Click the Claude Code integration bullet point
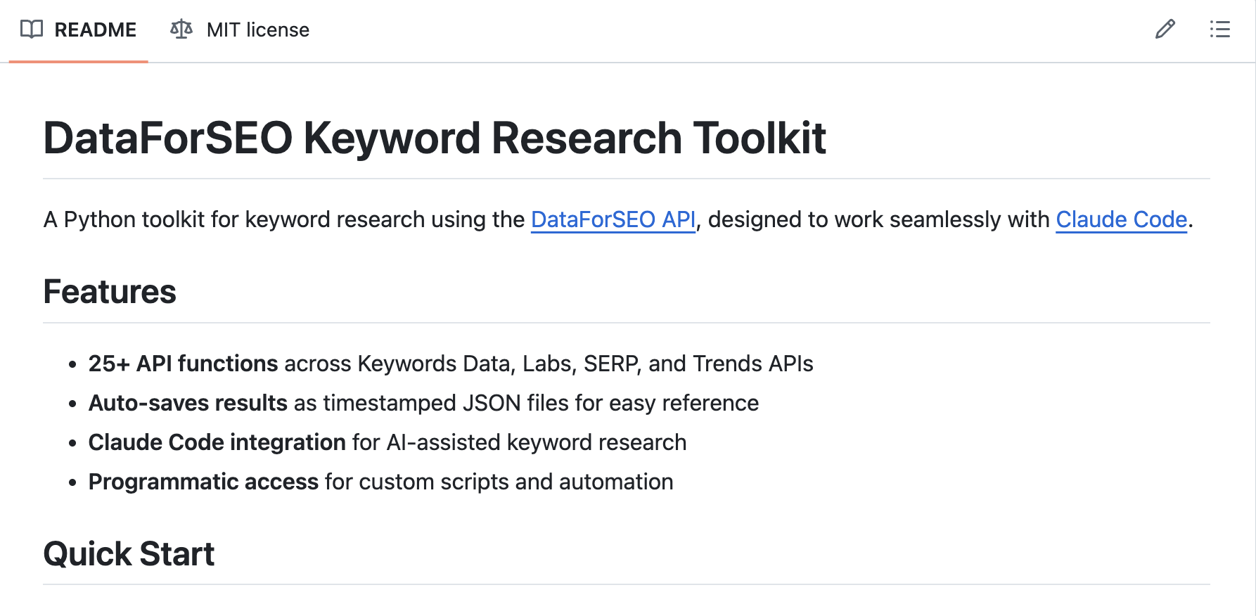 (387, 442)
